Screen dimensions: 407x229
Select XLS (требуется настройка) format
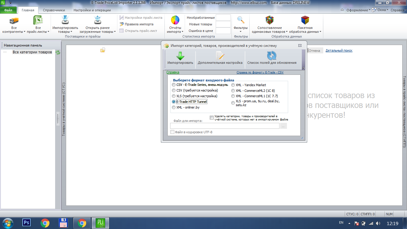click(x=174, y=96)
